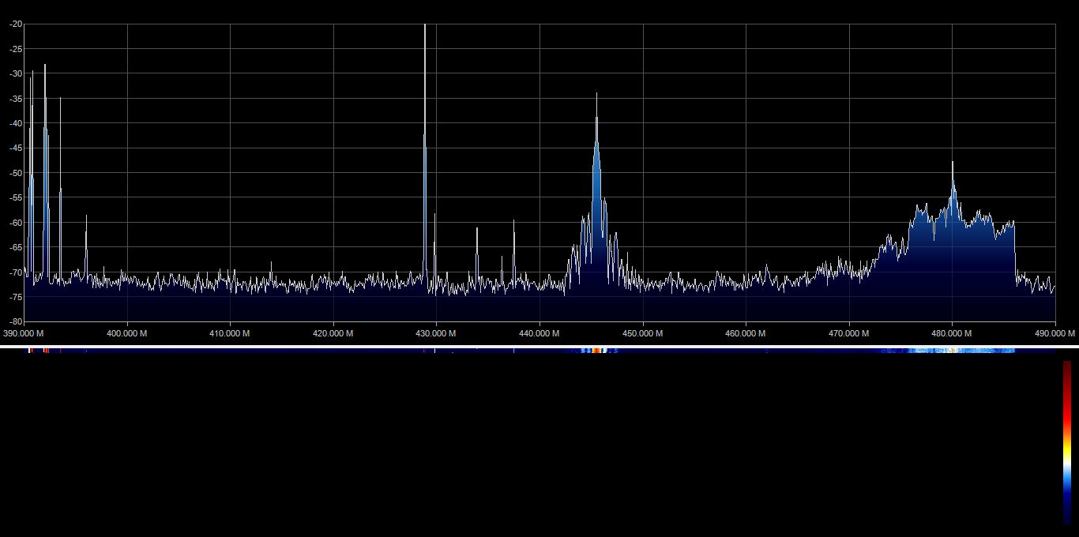Viewport: 1079px width, 537px height.
Task: Click the -70 dB scale label
Action: 16,272
